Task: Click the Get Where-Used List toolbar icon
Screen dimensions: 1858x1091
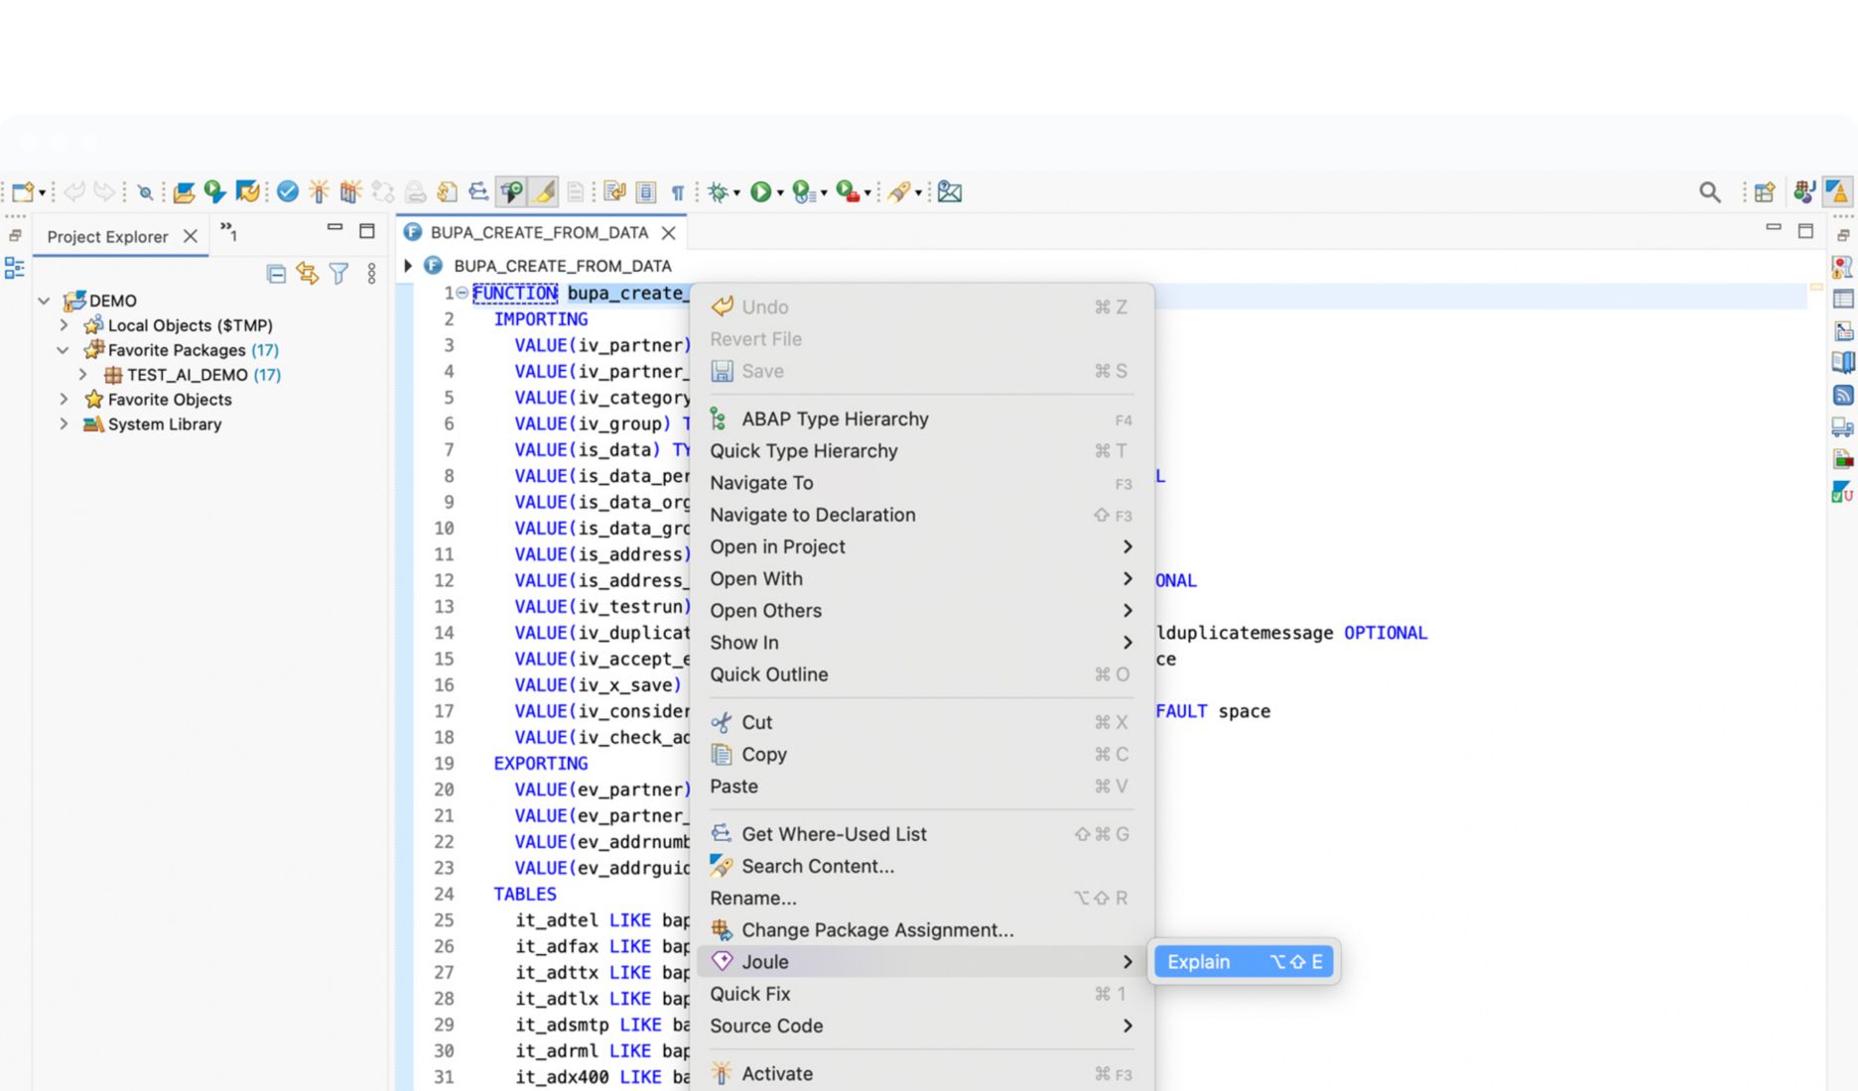Action: tap(478, 192)
